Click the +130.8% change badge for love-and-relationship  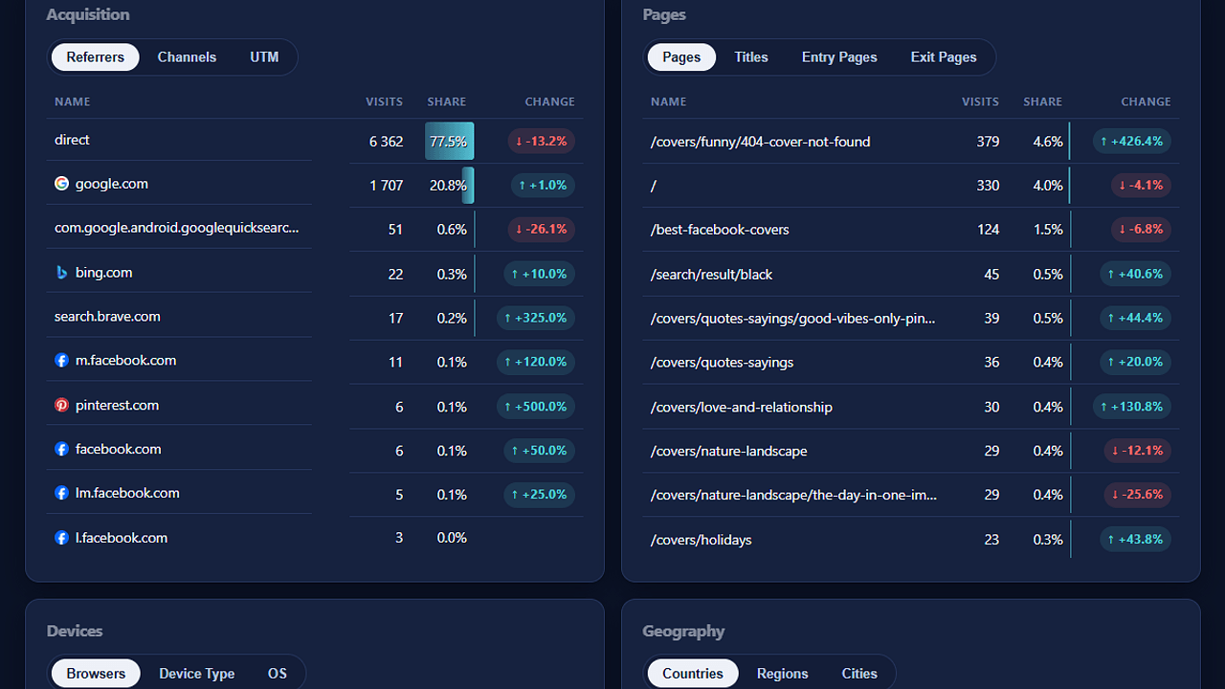[1132, 407]
